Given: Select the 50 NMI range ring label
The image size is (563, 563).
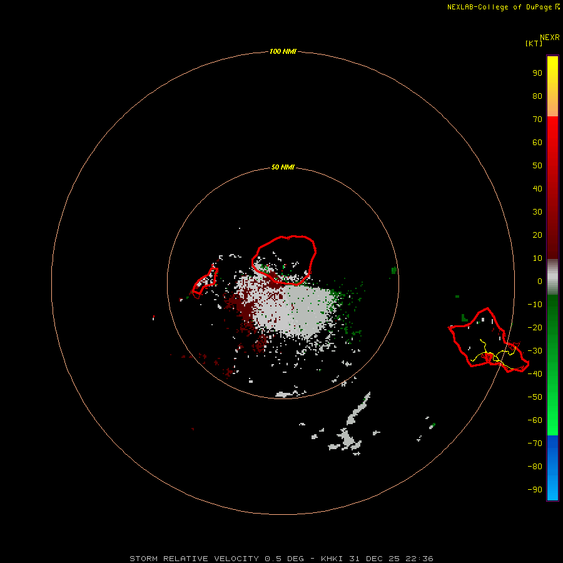Looking at the screenshot, I should tap(283, 167).
